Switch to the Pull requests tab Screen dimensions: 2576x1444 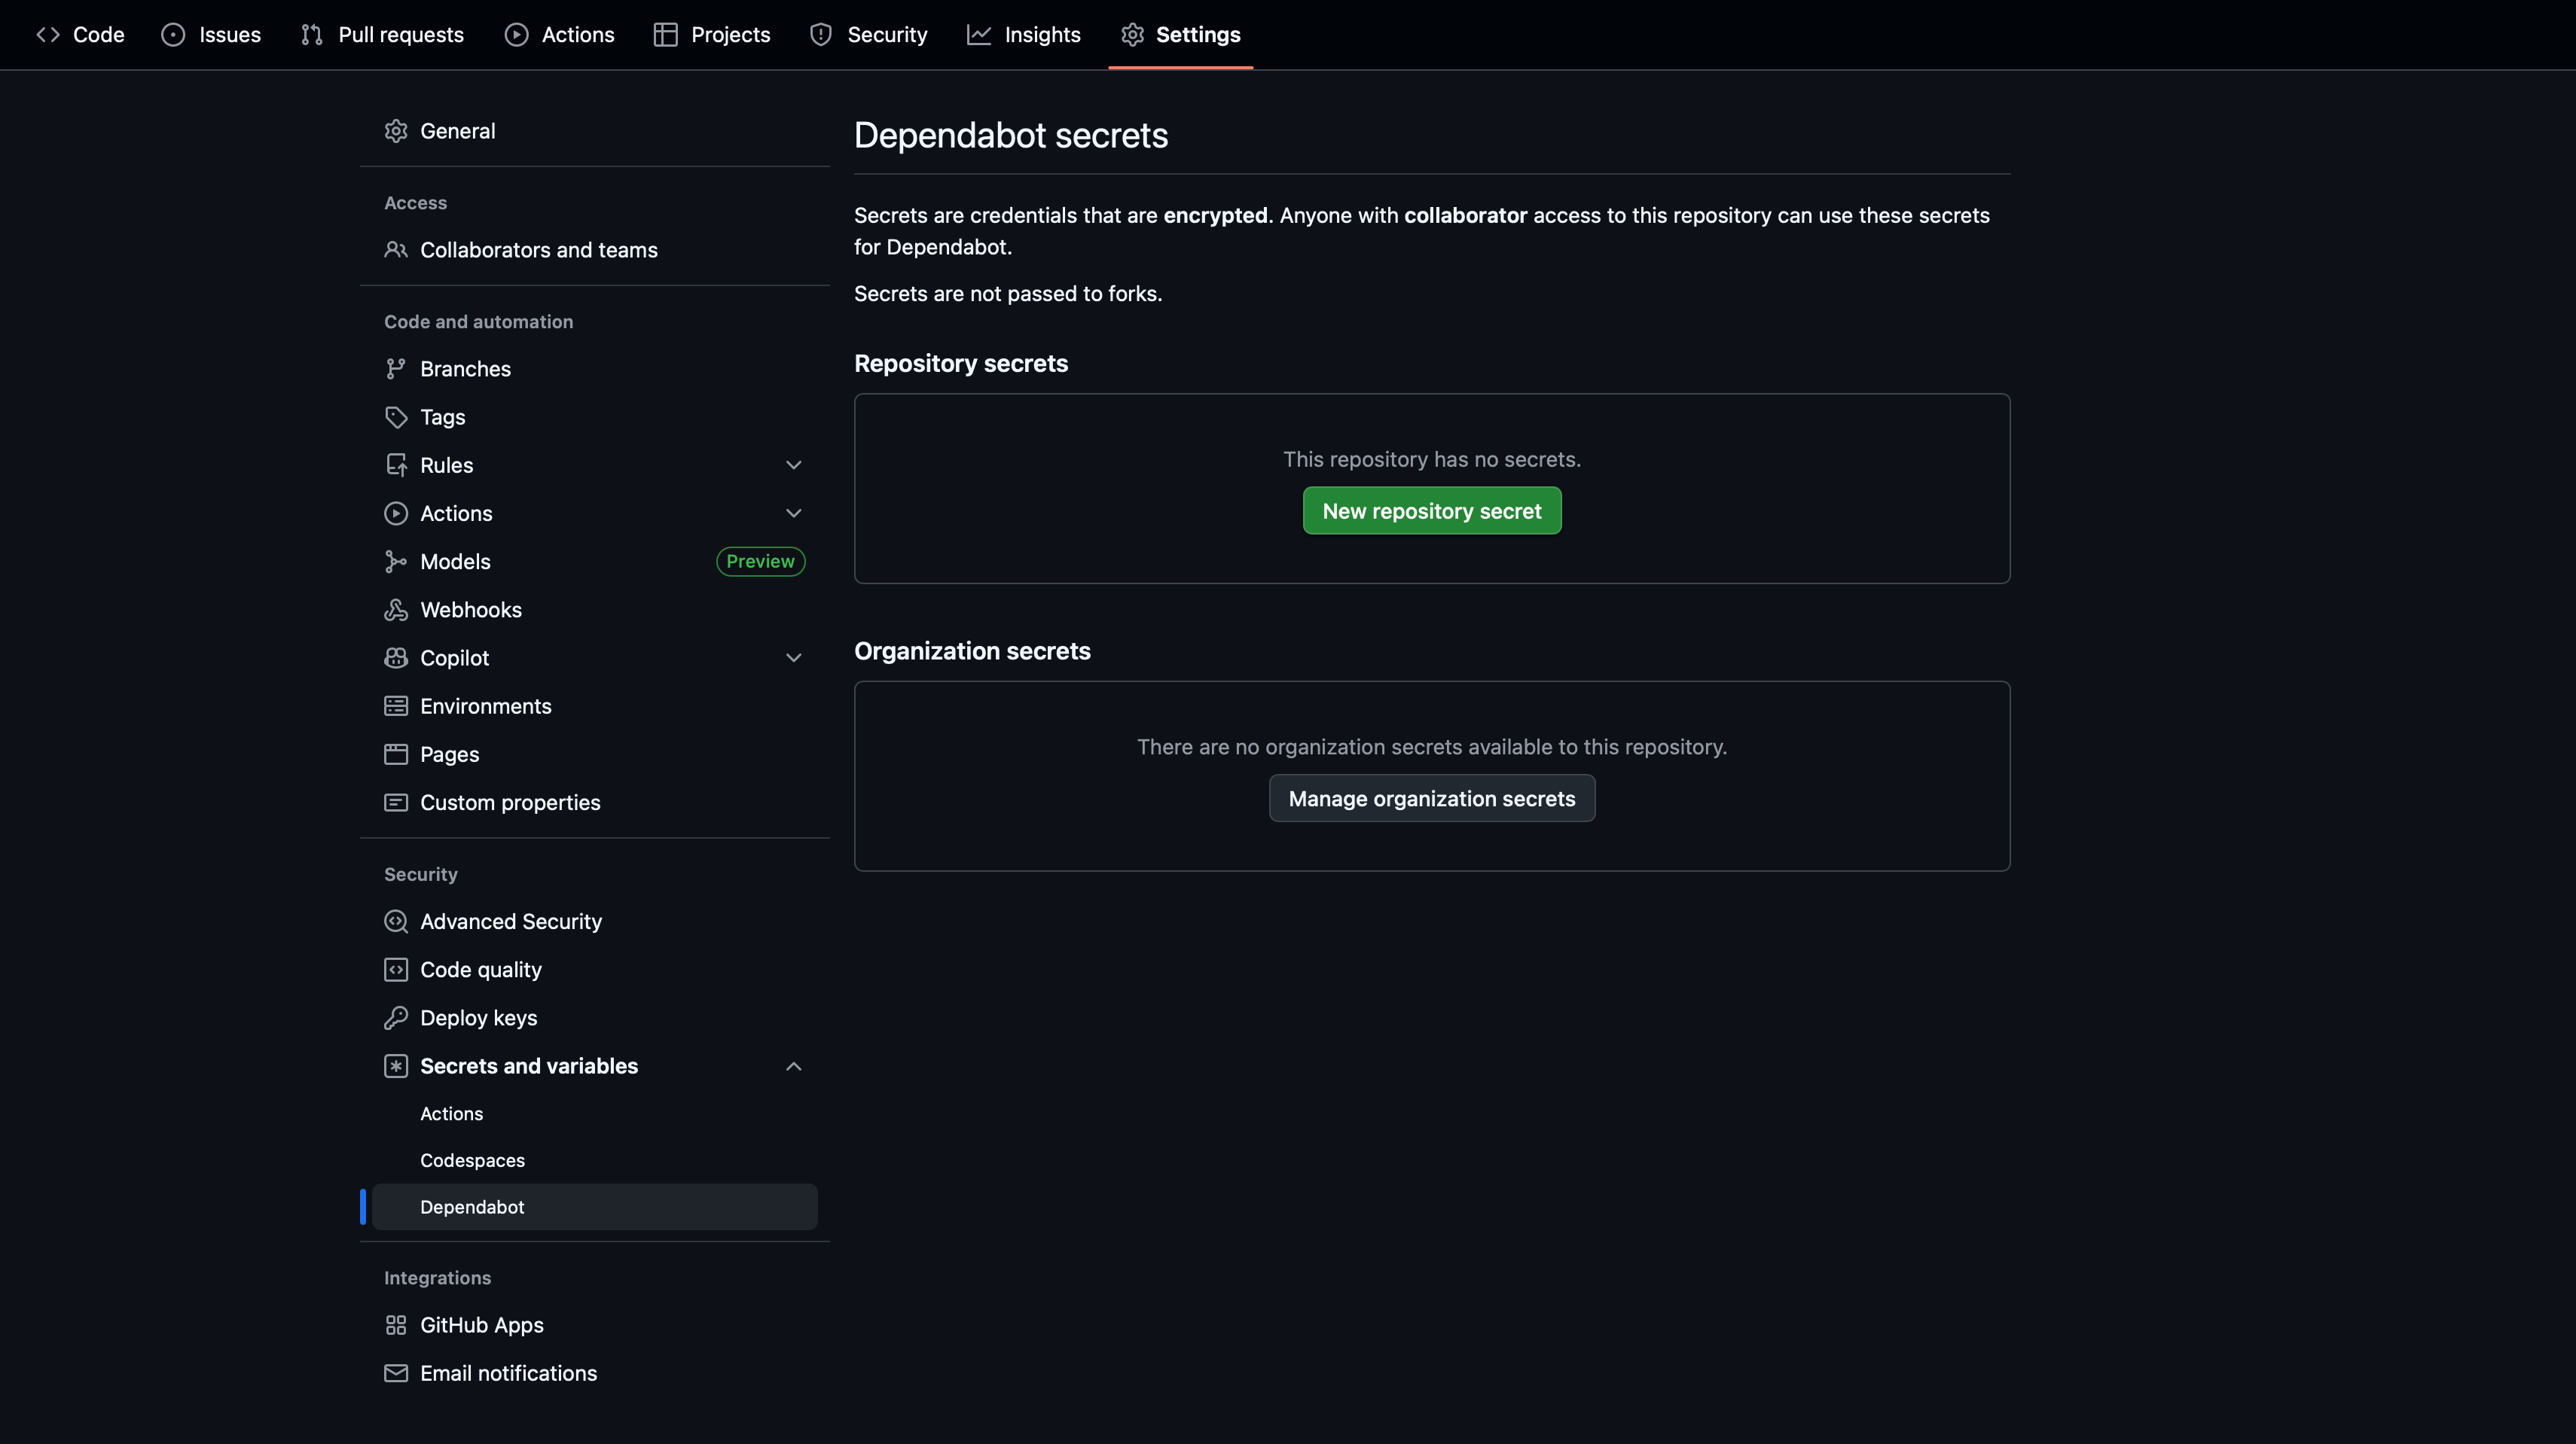pyautogui.click(x=382, y=34)
